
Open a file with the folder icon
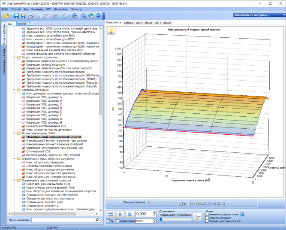(6, 16)
